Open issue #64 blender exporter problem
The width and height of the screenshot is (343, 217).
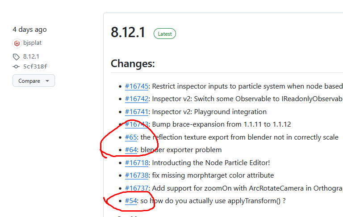131,150
